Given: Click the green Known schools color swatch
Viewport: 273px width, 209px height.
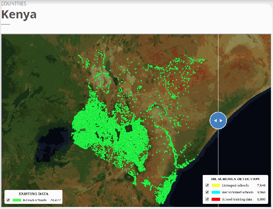Looking at the screenshot, I should pos(17,200).
